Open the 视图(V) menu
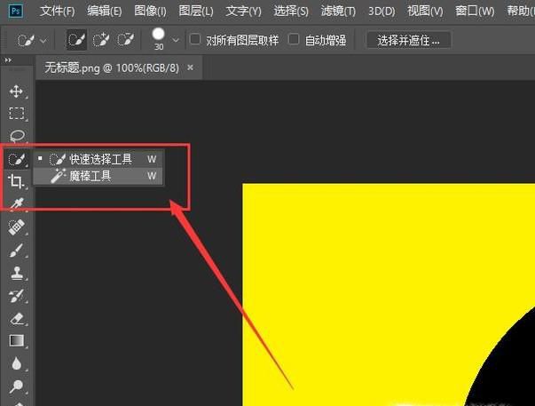This screenshot has width=535, height=406. [x=425, y=12]
